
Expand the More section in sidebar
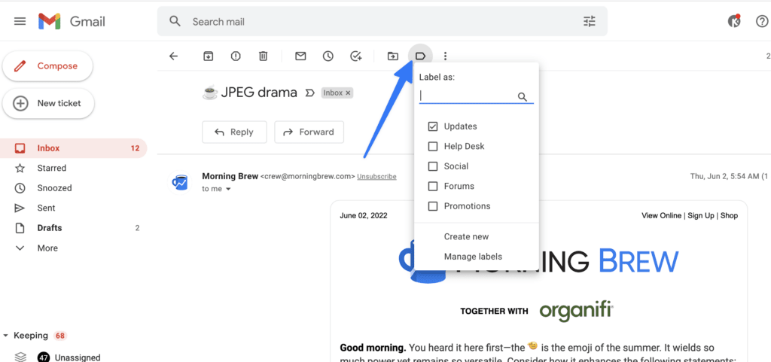[47, 248]
